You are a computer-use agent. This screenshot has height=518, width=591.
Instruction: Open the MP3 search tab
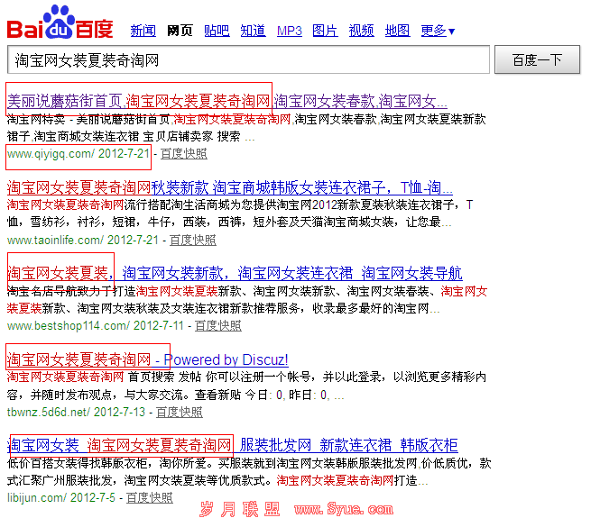tap(289, 31)
